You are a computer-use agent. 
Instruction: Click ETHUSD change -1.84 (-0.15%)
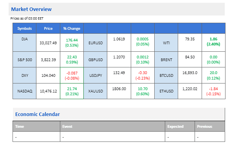[x=213, y=91]
